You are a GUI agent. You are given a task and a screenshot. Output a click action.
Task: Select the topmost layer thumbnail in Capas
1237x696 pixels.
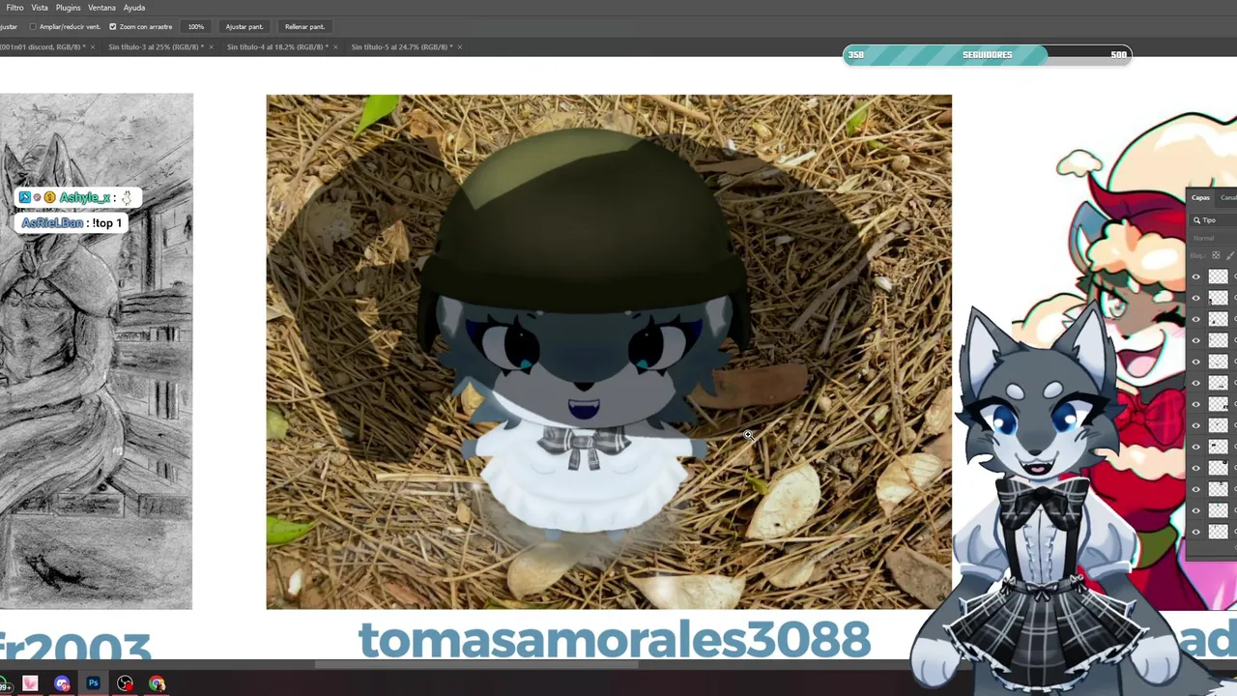[1218, 276]
